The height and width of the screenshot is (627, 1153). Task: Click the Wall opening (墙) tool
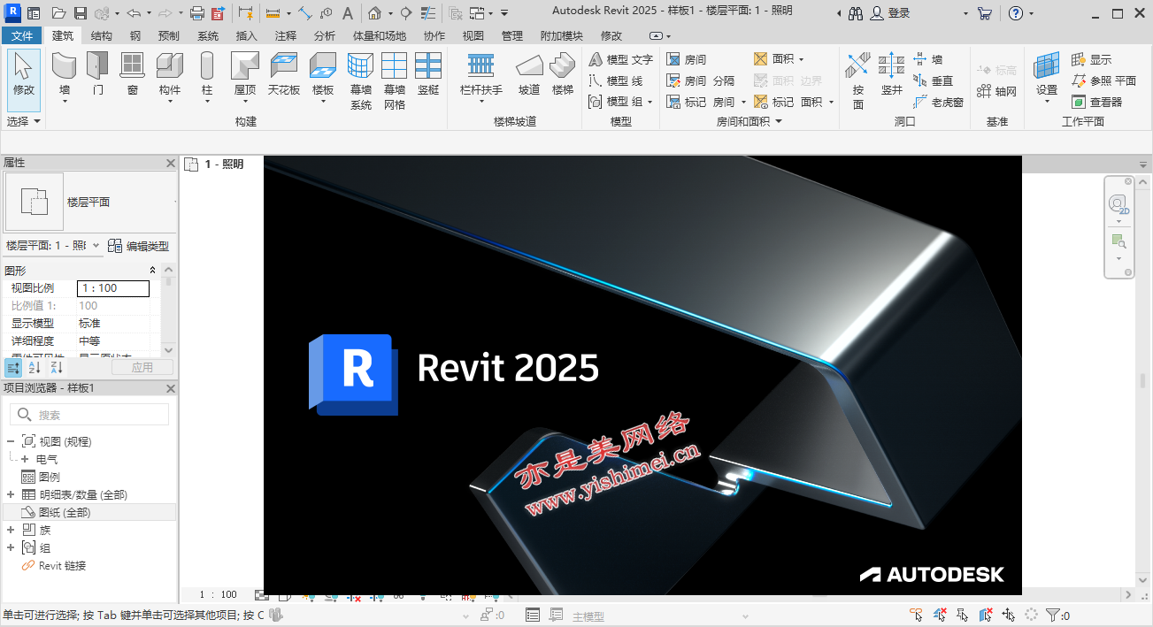[928, 59]
